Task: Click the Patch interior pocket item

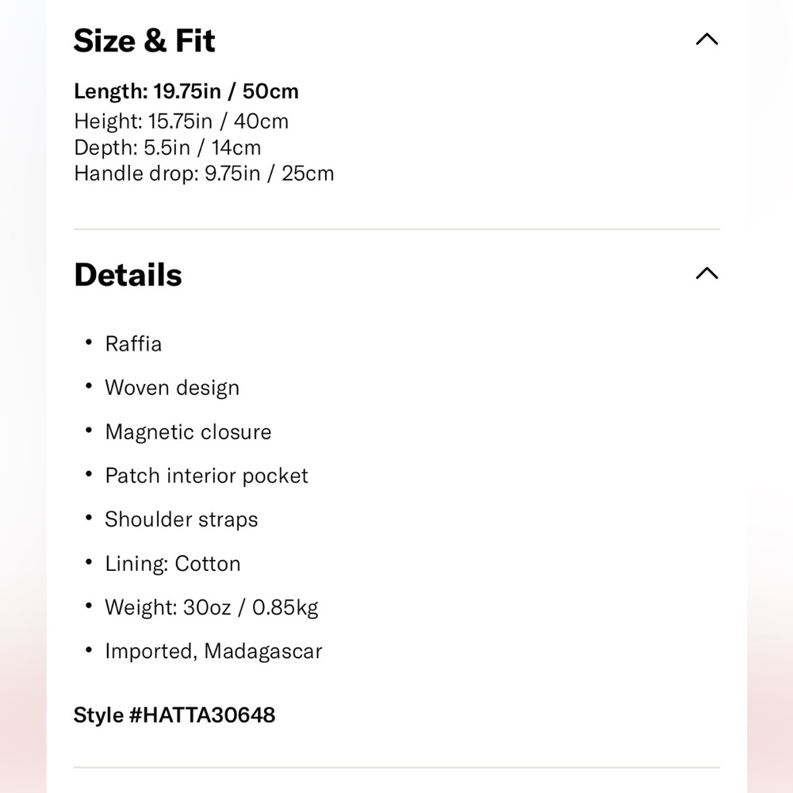Action: click(x=206, y=476)
